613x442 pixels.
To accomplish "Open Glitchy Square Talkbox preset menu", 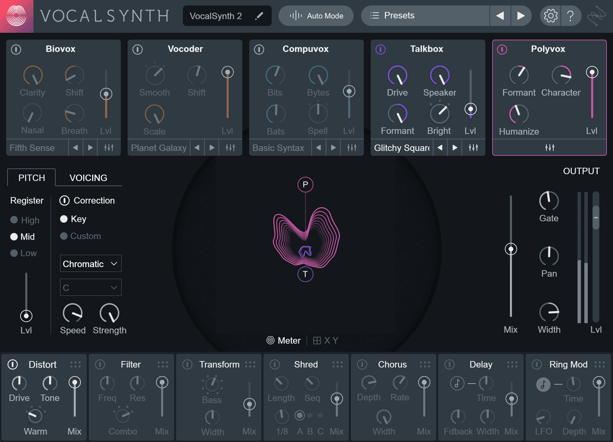I will [x=402, y=148].
